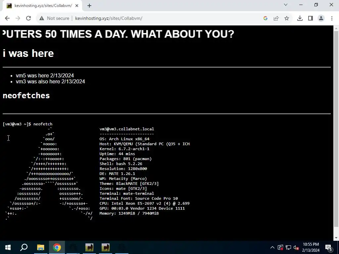The image size is (339, 254).
Task: Show hidden system tray icons
Action: [272, 247]
